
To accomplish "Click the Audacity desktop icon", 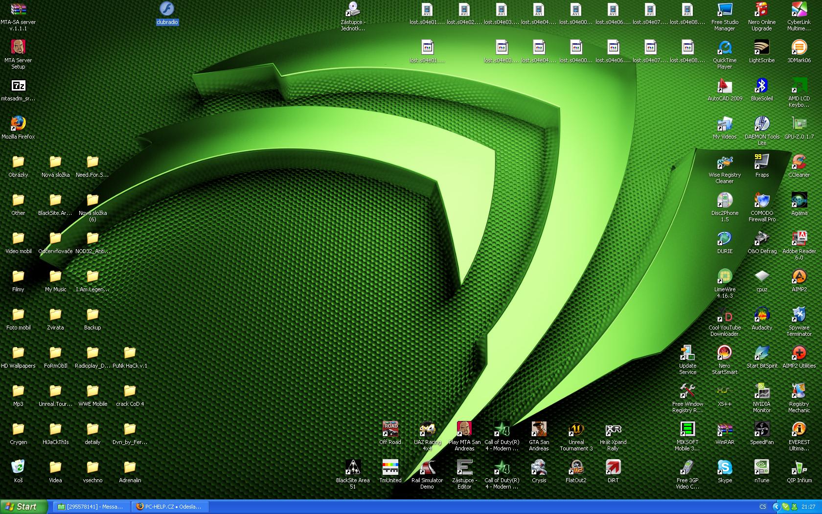I will [x=762, y=315].
